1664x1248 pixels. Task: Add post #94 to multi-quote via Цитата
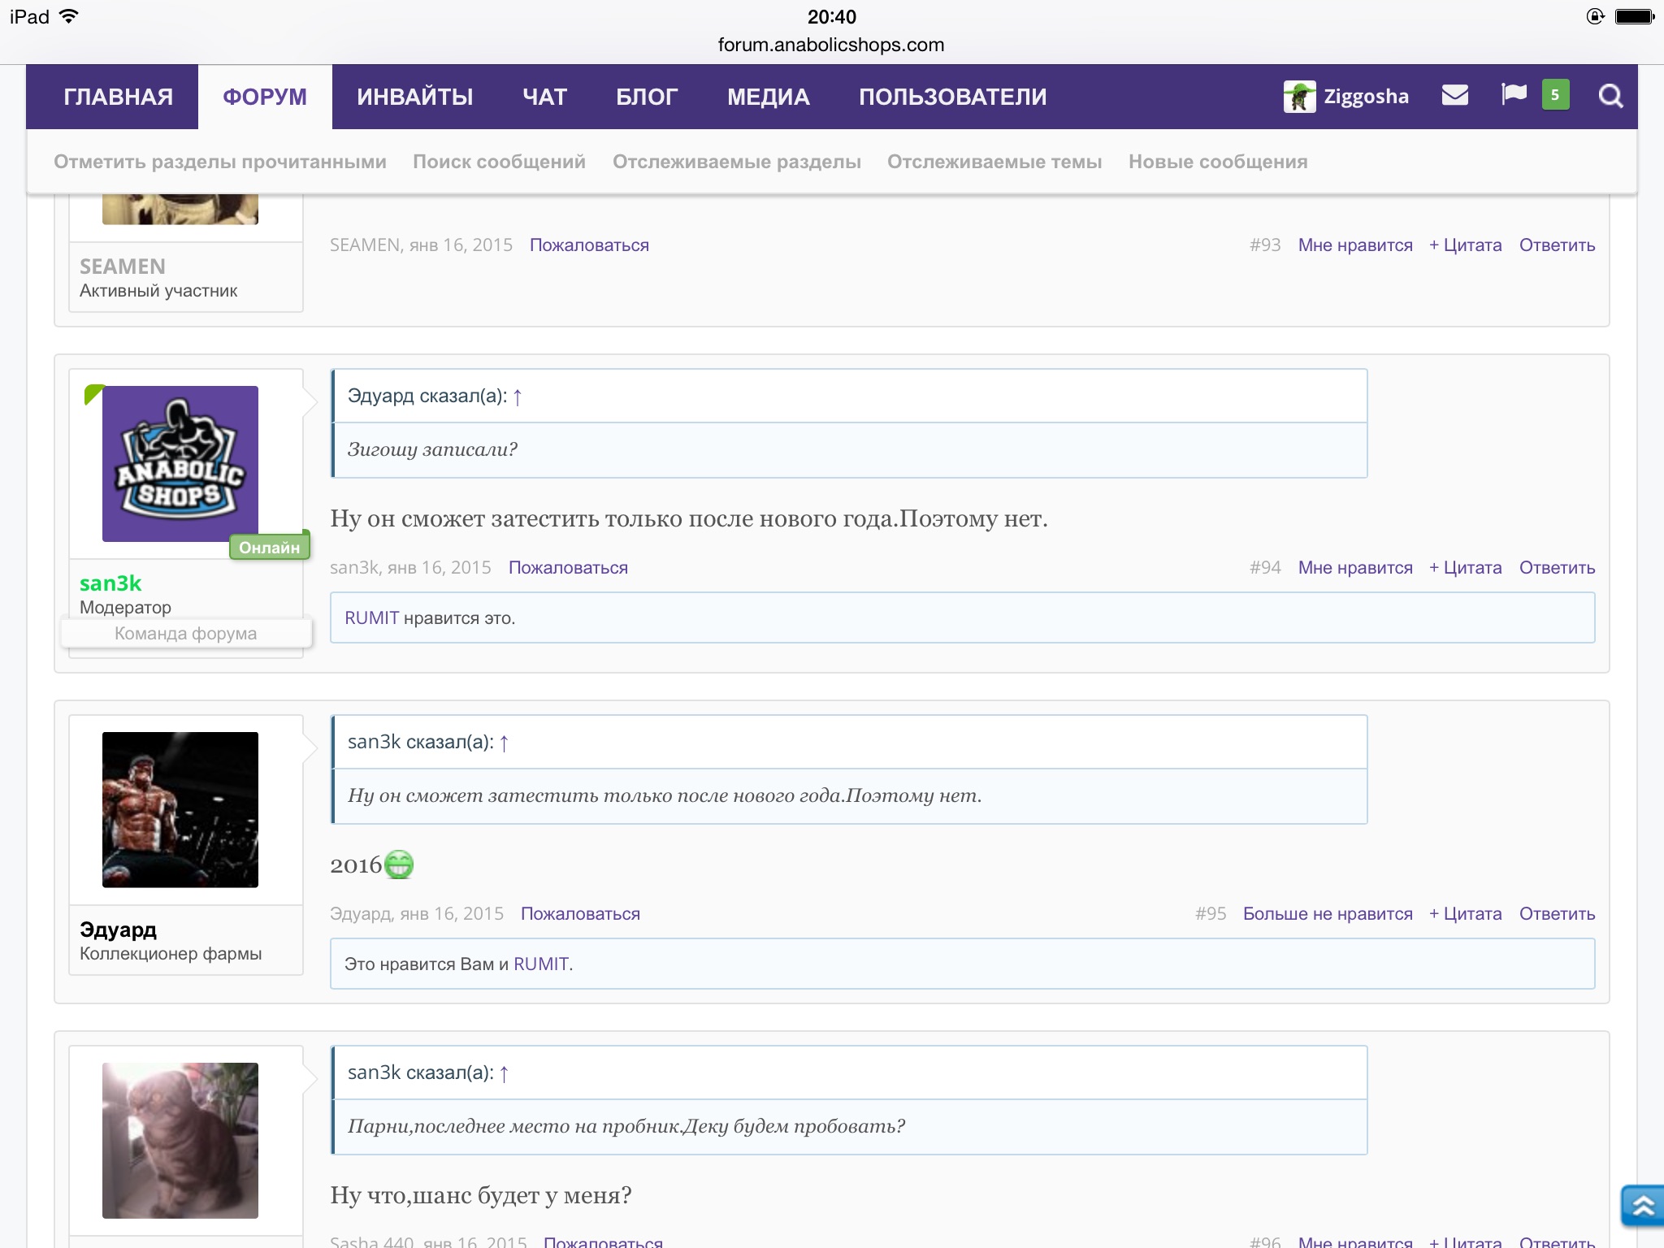click(x=1465, y=567)
